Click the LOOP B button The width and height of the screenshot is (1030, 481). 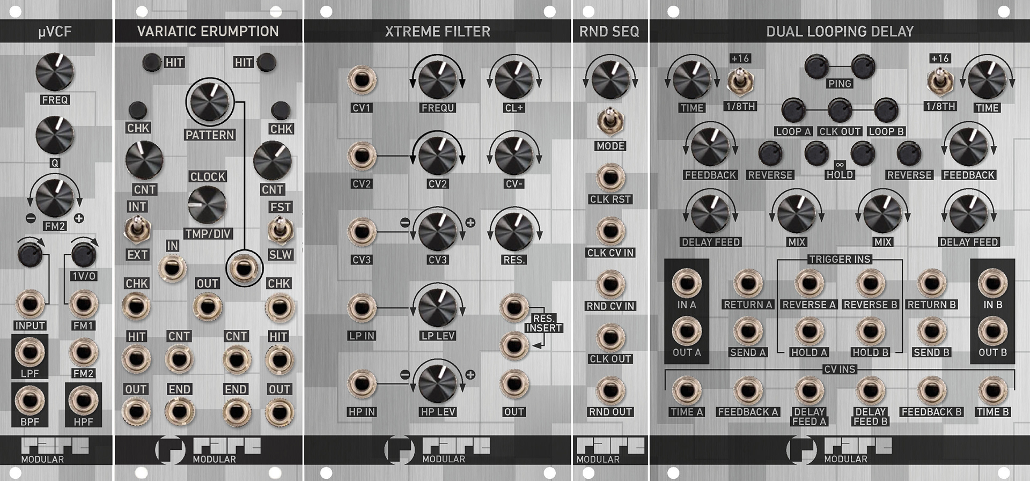tap(886, 110)
